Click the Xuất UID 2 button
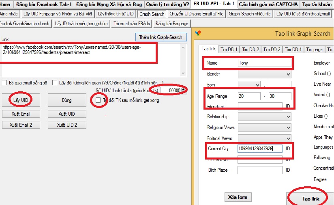 (x=67, y=125)
